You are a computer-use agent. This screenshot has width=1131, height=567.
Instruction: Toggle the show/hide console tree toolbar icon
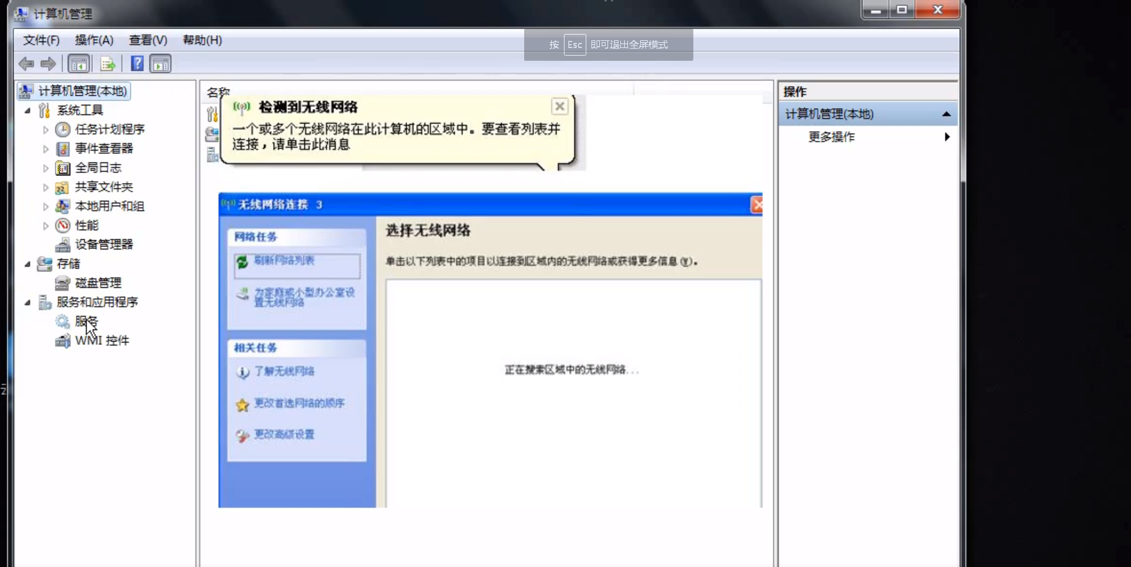pos(79,63)
